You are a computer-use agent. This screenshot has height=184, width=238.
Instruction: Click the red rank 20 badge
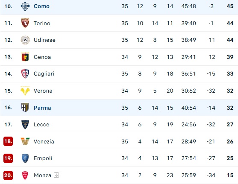coord(8,175)
